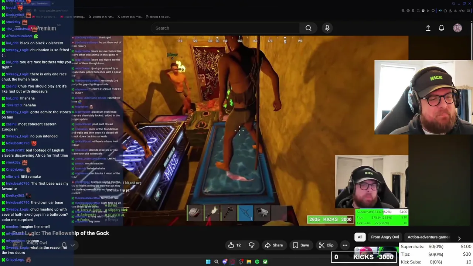Click the Kick Subs goal row
The image size is (473, 266).
436,262
